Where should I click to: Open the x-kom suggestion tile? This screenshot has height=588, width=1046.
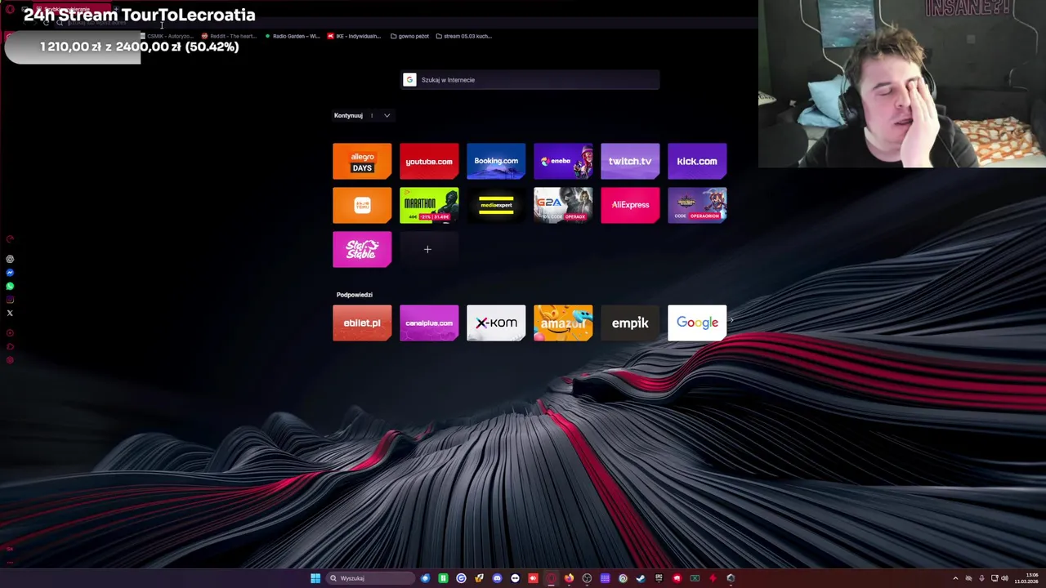pos(496,323)
